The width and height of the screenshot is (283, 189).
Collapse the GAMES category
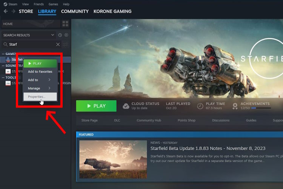click(3, 54)
